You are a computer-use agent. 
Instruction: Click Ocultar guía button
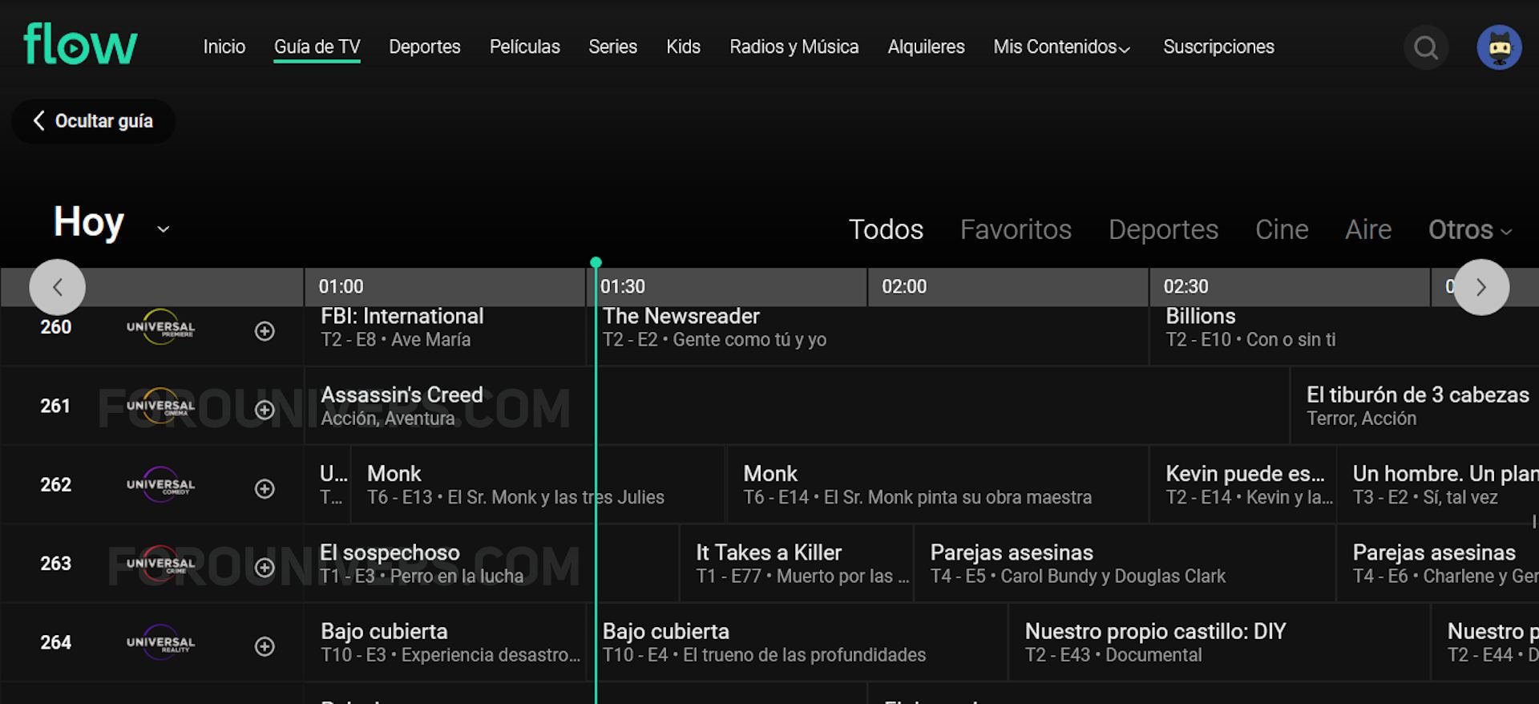point(94,121)
